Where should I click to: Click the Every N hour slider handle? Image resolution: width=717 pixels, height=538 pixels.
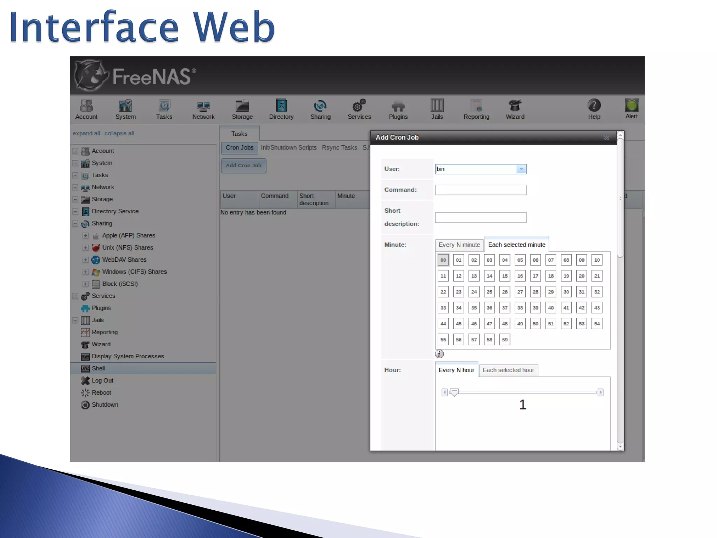(454, 392)
